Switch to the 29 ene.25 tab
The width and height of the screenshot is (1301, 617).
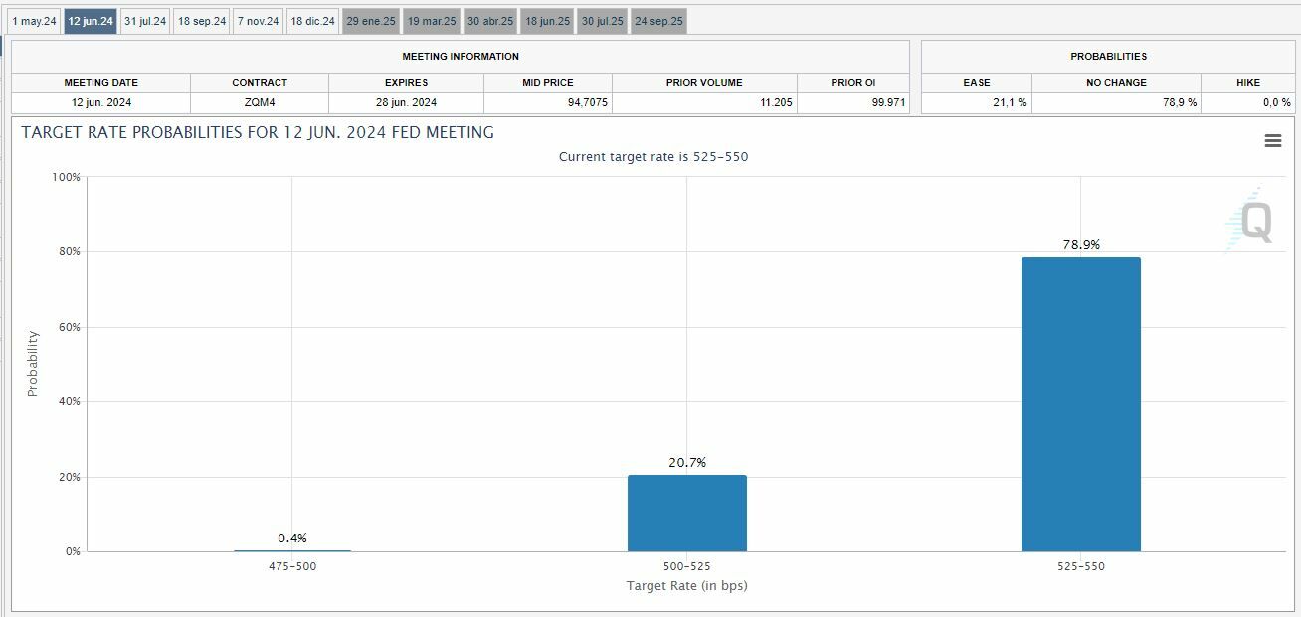(371, 21)
